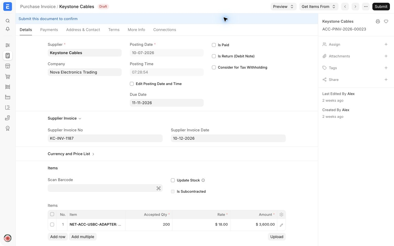Select item row 1 checkbox

click(52, 224)
